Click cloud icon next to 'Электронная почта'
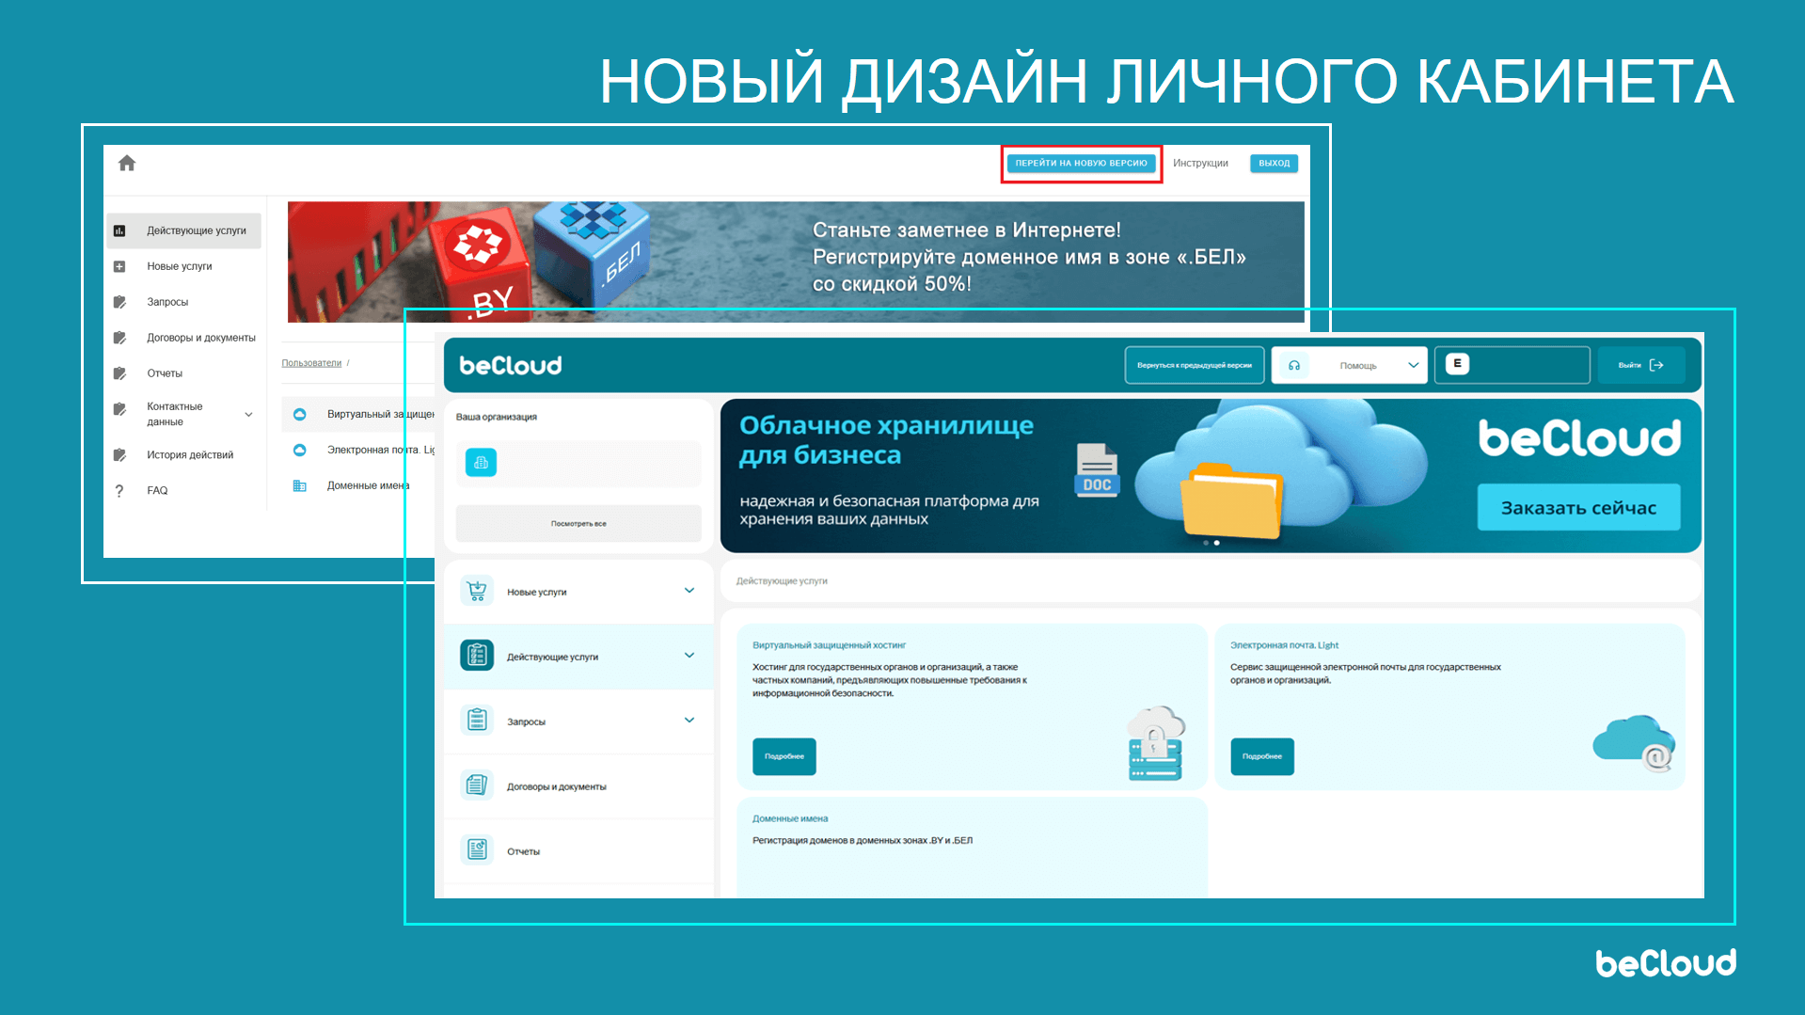 tap(300, 450)
